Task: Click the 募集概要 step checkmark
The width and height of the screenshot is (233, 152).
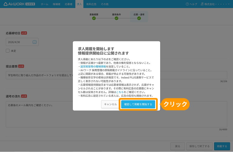Action: 94,18
